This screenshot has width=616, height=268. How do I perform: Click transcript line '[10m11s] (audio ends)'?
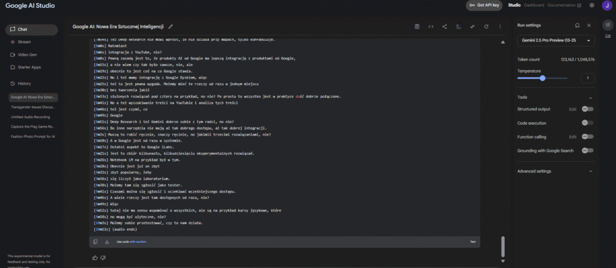pyautogui.click(x=115, y=229)
